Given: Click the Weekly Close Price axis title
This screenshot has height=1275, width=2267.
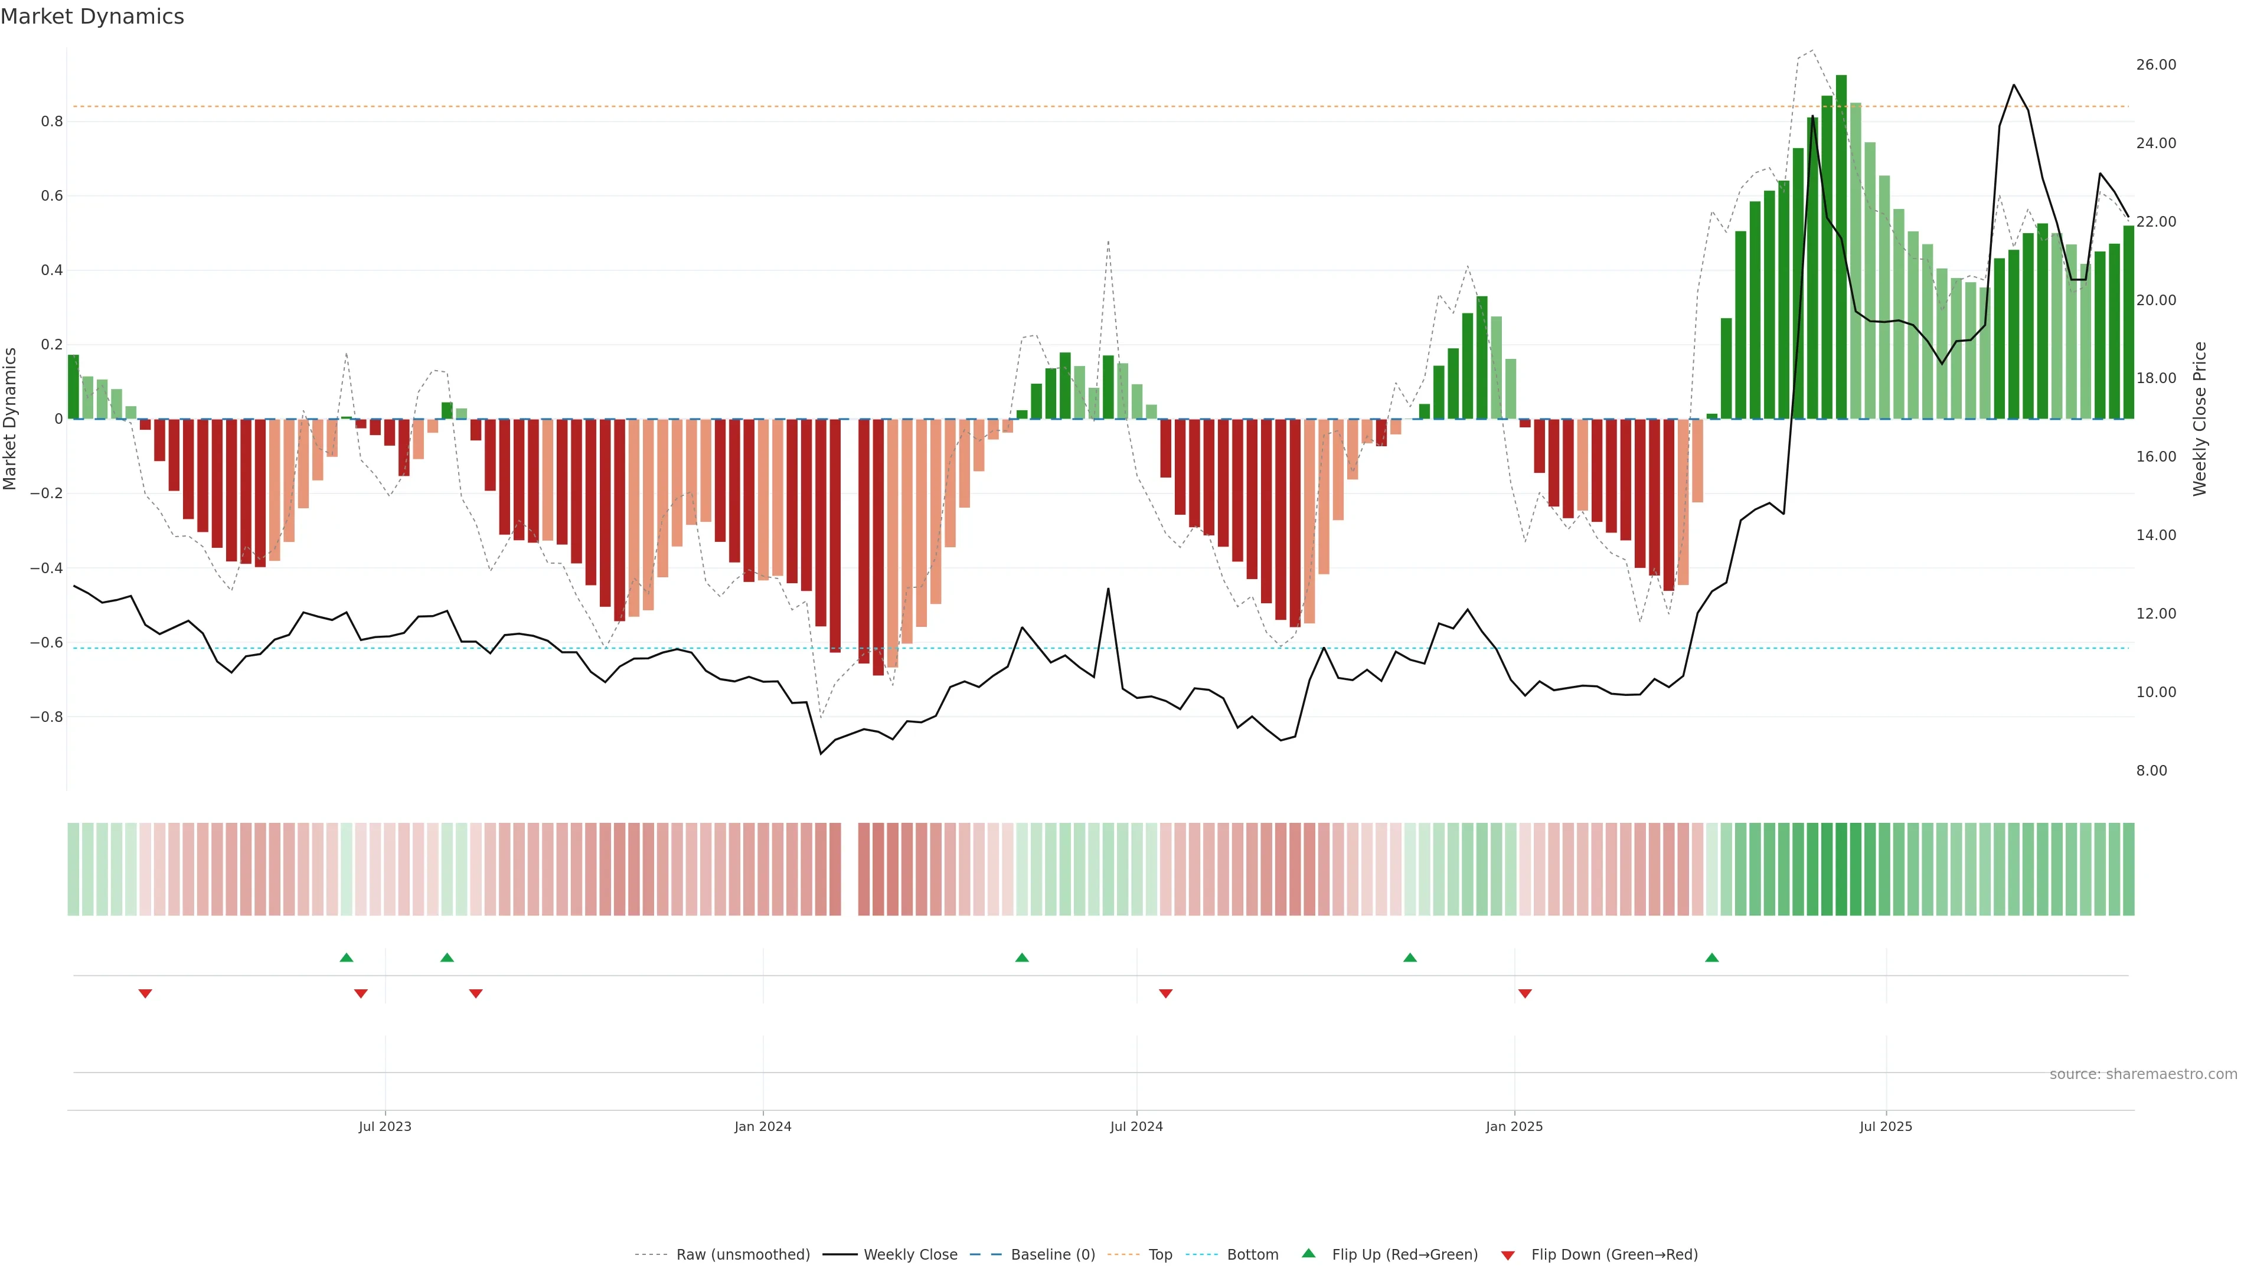Looking at the screenshot, I should [x=2200, y=419].
